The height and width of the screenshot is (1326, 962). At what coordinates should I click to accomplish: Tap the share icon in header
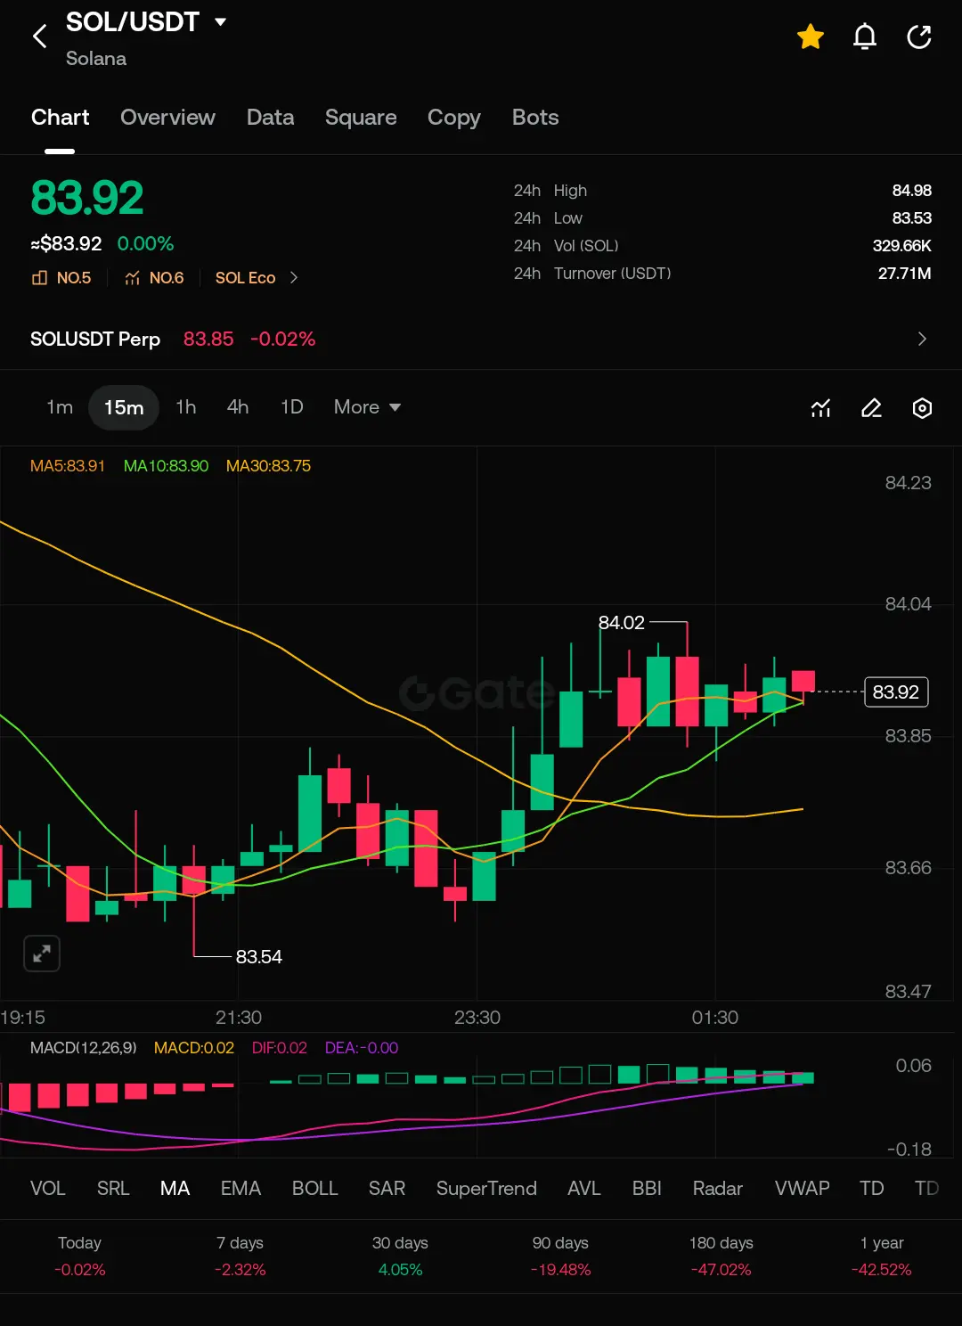tap(919, 37)
